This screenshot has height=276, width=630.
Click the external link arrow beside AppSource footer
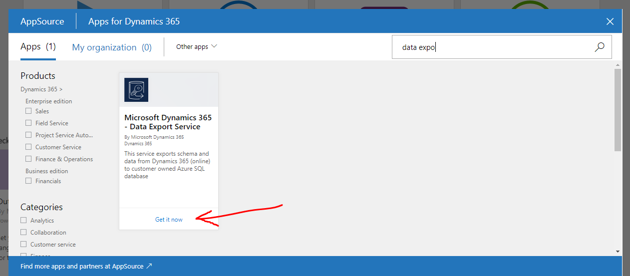[x=149, y=266]
